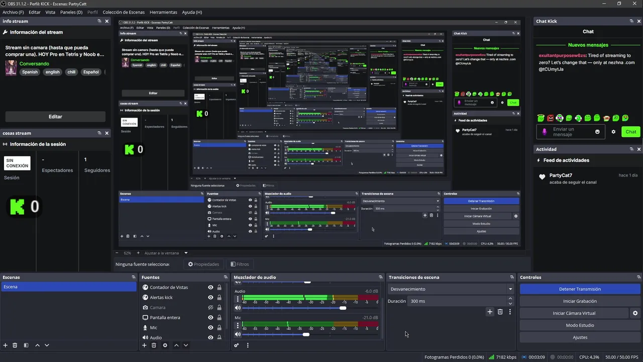Open the Herramientas menu
The height and width of the screenshot is (362, 643).
click(x=163, y=12)
